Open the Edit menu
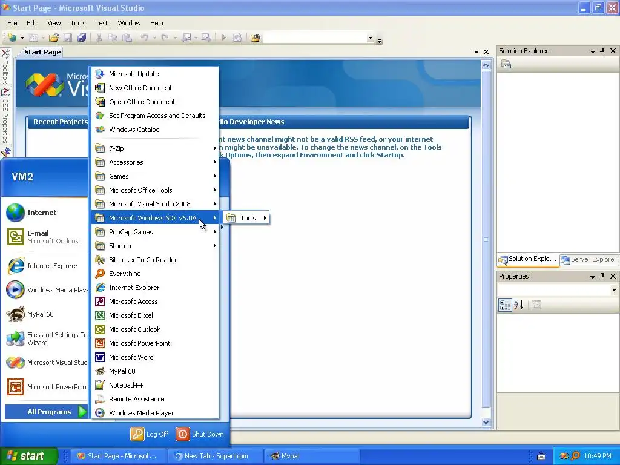620x465 pixels. 32,23
